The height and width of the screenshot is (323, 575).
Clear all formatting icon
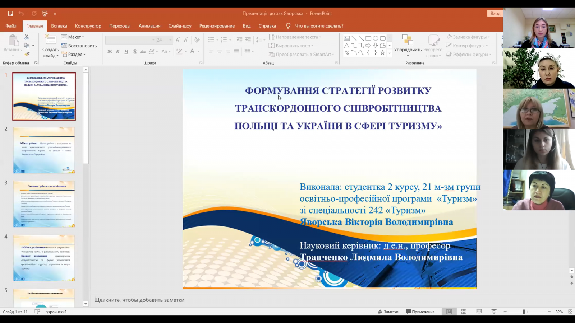(x=197, y=40)
